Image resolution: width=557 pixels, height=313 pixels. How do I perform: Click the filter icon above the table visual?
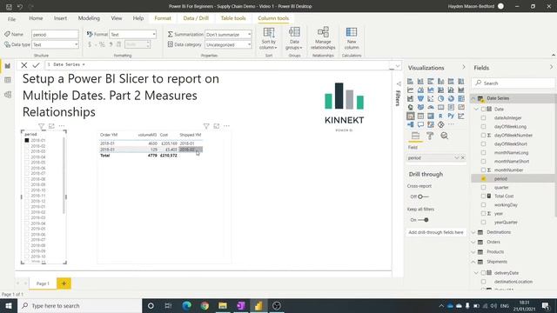(206, 126)
